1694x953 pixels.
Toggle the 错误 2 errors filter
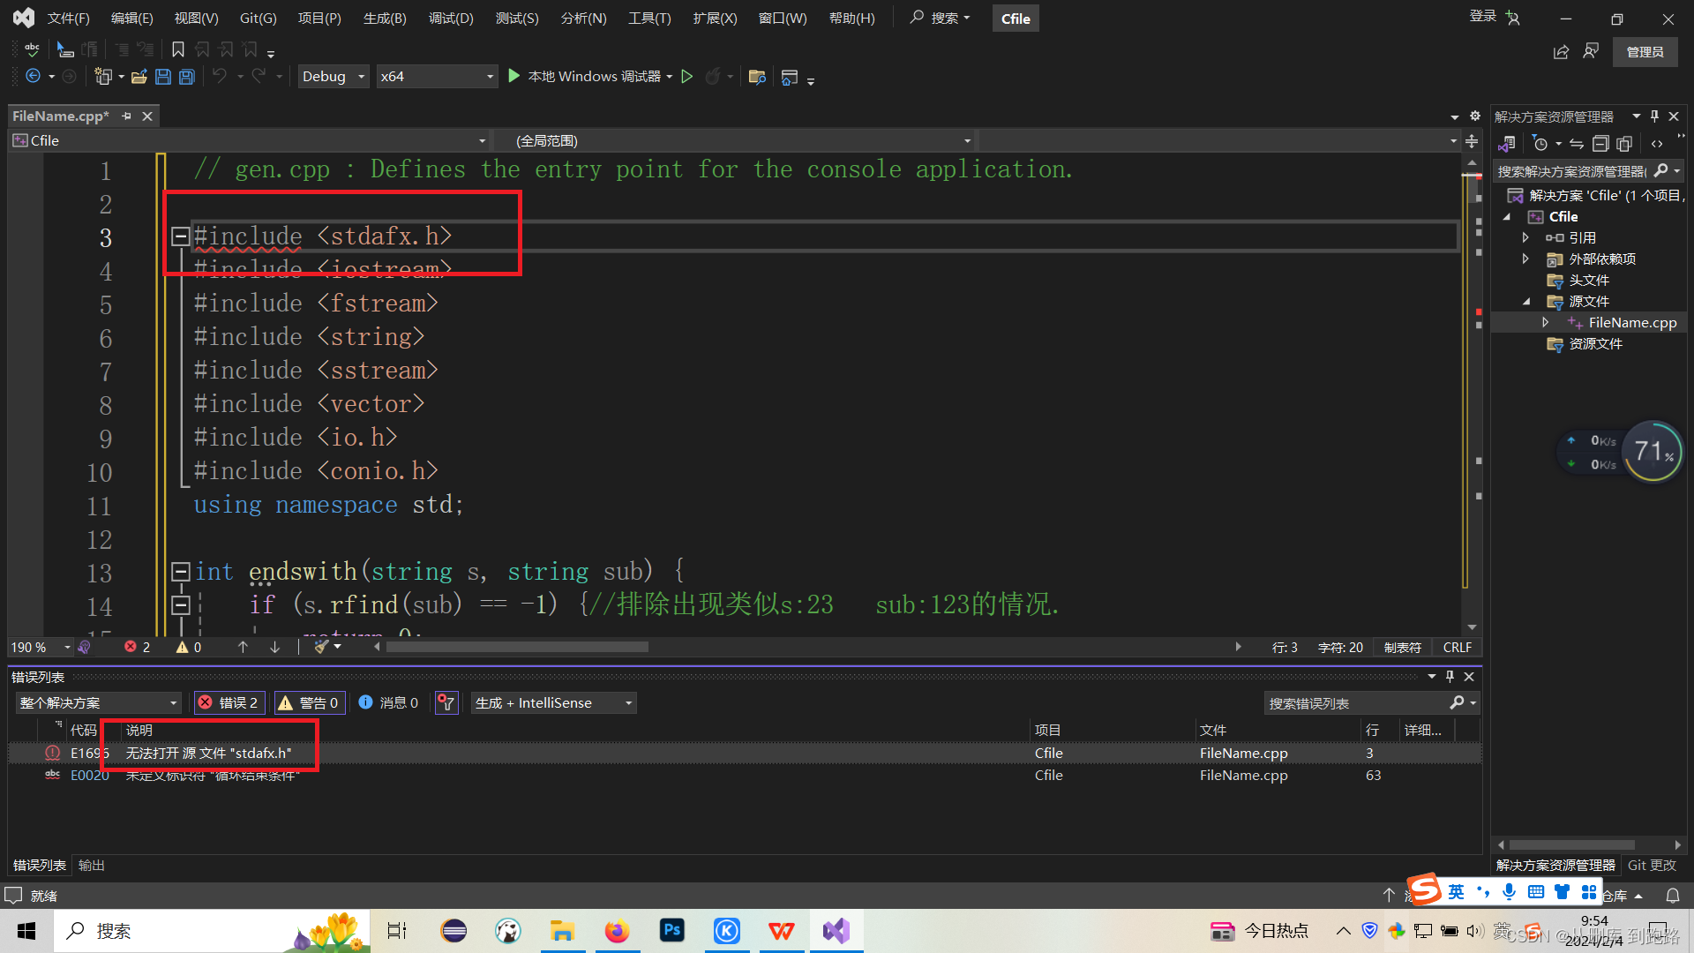[x=229, y=702]
